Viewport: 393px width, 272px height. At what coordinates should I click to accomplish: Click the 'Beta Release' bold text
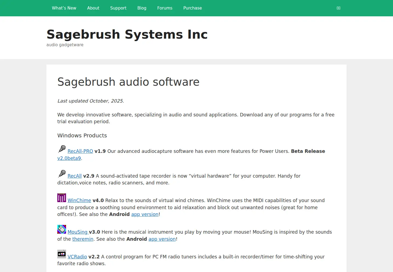(x=308, y=151)
